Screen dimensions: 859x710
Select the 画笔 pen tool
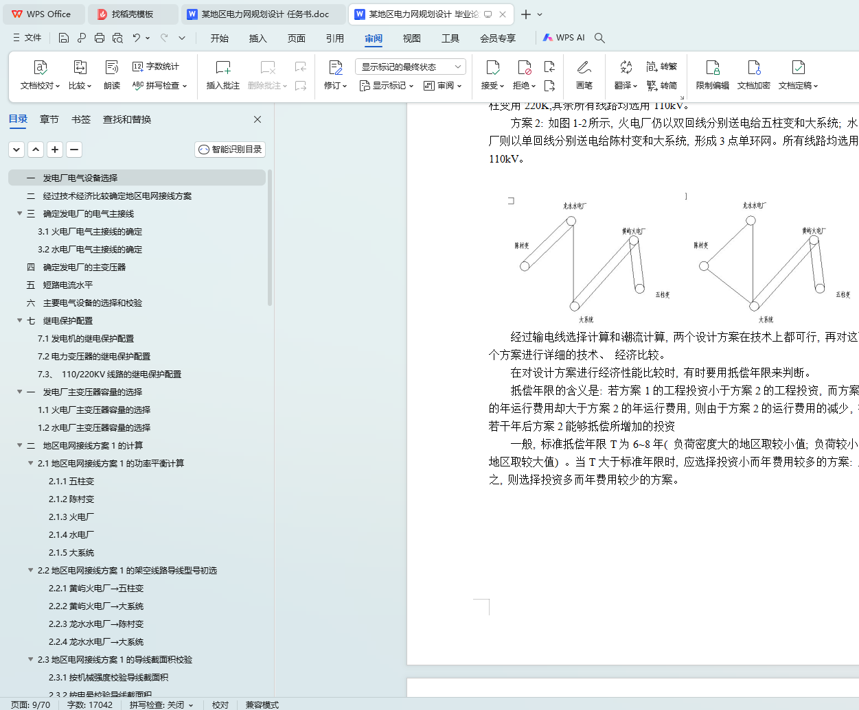point(584,75)
